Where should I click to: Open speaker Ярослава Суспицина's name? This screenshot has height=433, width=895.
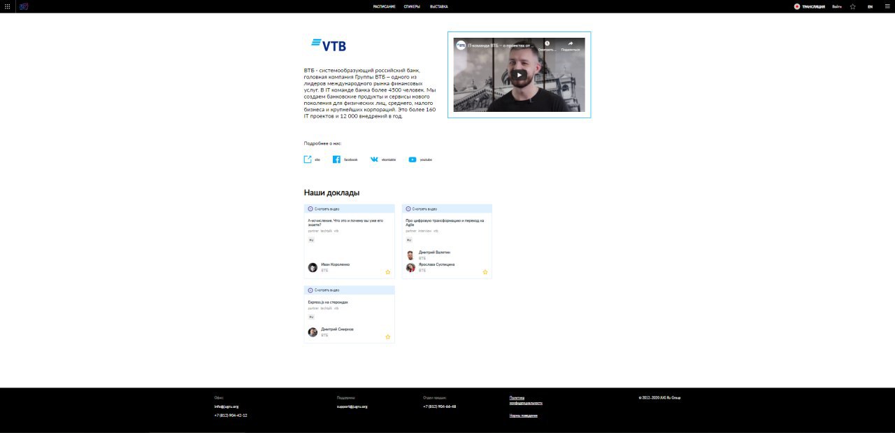pos(437,264)
